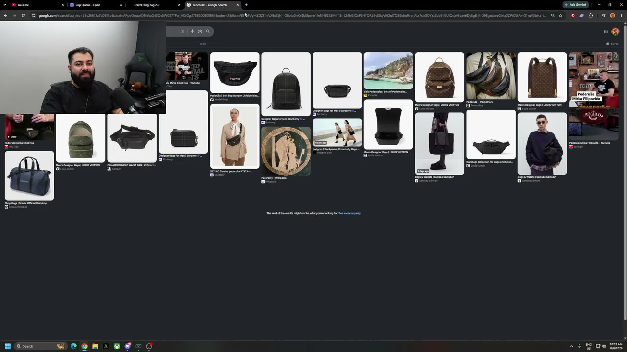Run search with the magnifier icon in the search box

(208, 31)
